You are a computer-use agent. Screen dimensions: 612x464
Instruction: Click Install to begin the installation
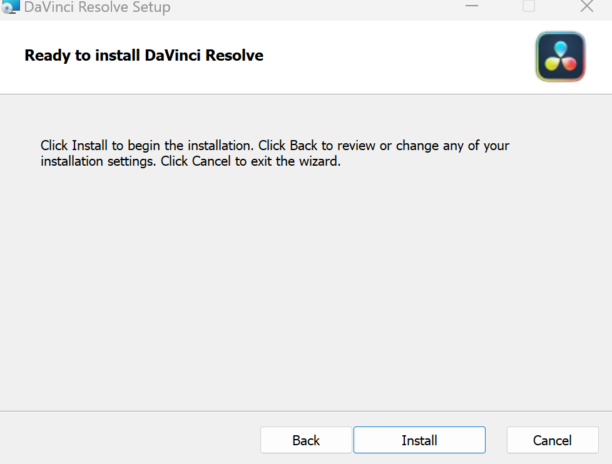click(419, 440)
